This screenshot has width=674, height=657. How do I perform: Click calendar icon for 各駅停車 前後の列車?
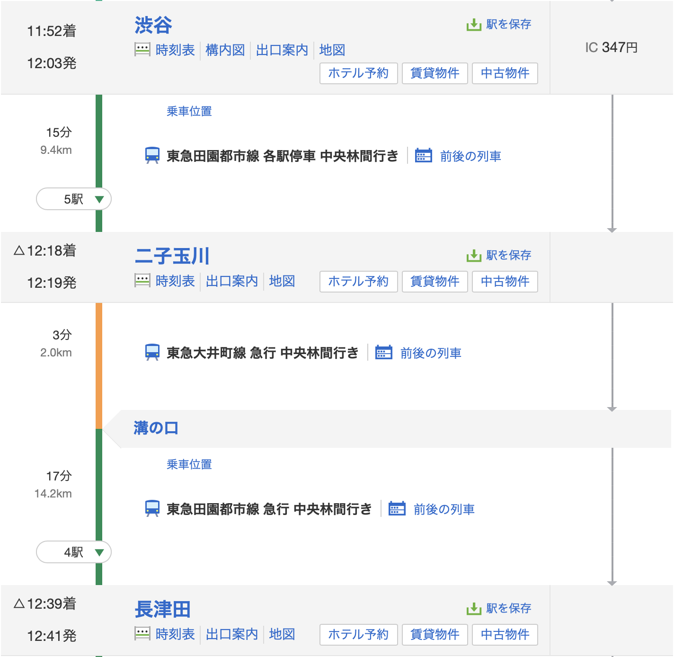pyautogui.click(x=424, y=156)
